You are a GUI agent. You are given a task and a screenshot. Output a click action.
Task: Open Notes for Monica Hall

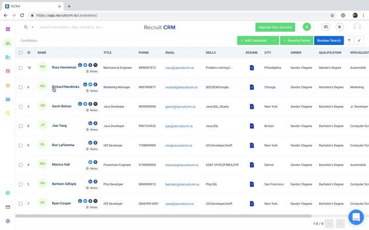click(92, 169)
